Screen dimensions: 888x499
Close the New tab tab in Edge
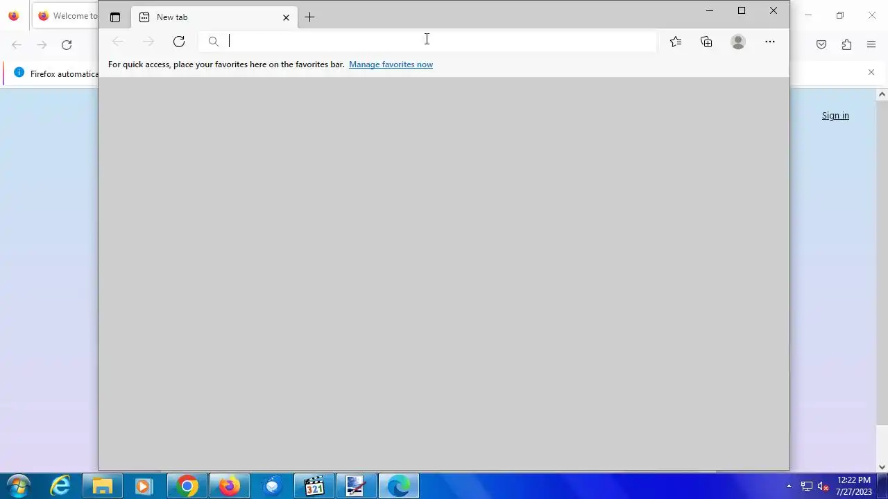(x=286, y=17)
